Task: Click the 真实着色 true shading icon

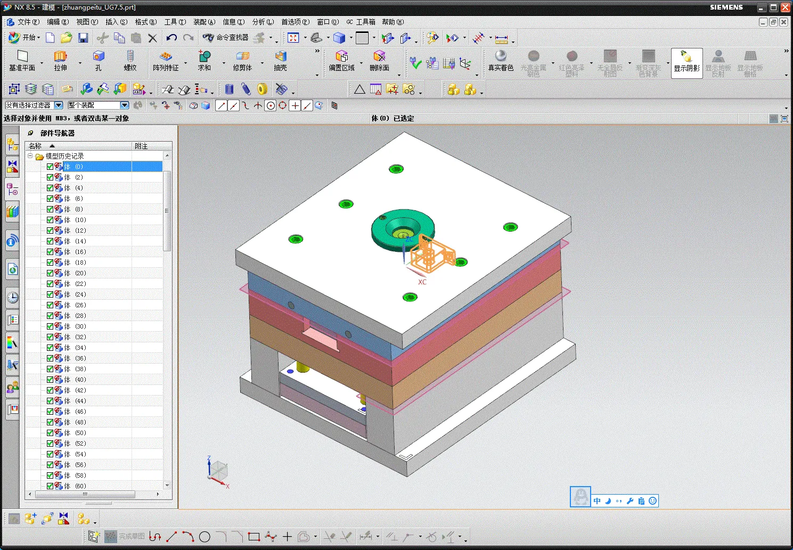Action: [x=501, y=61]
